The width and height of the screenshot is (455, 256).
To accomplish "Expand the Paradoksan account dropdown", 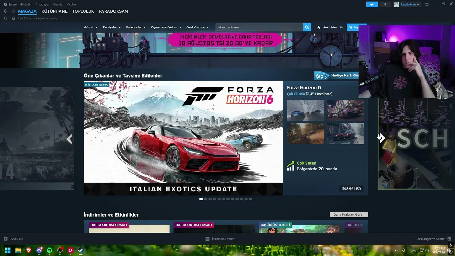I will pos(410,4).
